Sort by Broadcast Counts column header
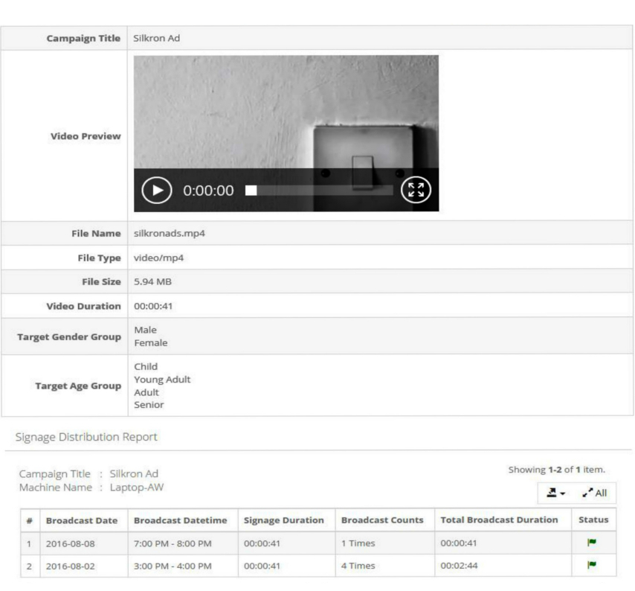635x591 pixels. [382, 520]
